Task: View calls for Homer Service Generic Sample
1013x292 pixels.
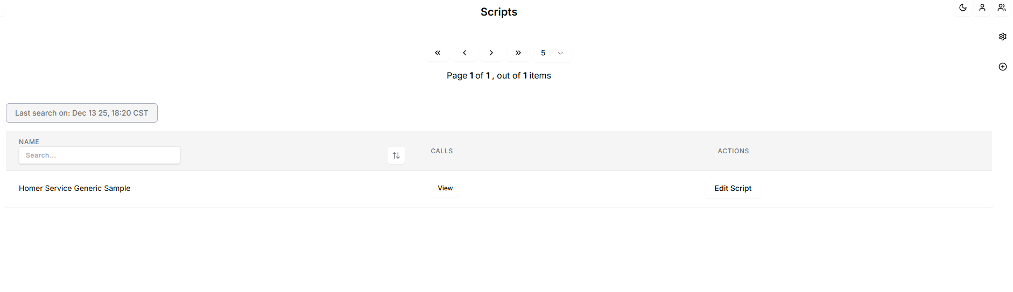Action: tap(445, 188)
